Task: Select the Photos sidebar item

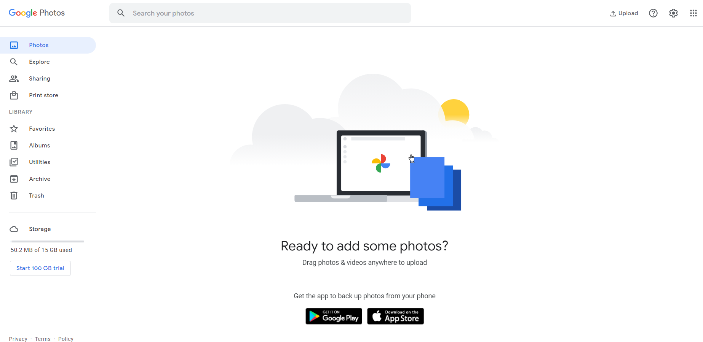Action: click(x=48, y=45)
